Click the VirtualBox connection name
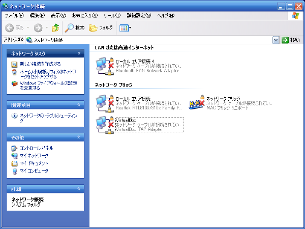Screen dimensions: 305x229 (126, 120)
